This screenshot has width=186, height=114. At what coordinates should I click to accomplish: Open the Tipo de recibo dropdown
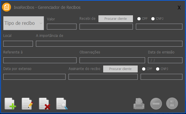click(23, 23)
